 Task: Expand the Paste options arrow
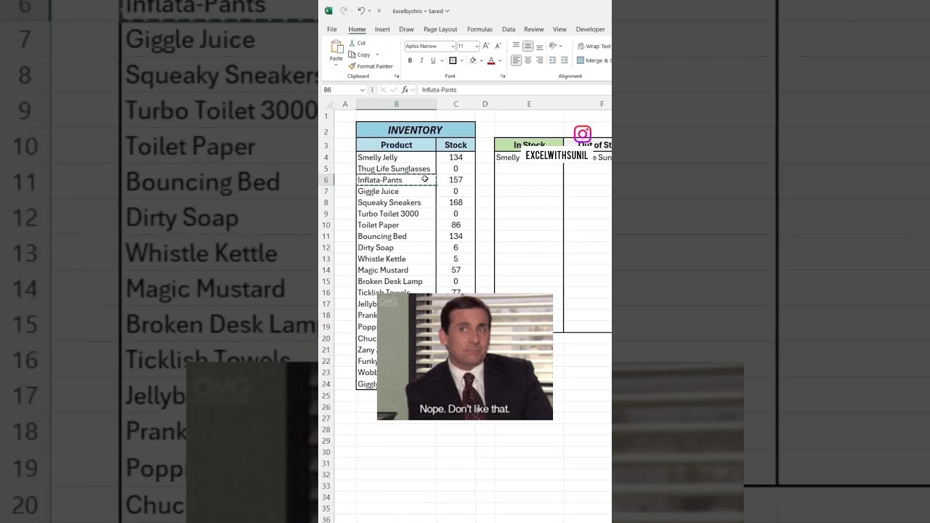coord(336,65)
